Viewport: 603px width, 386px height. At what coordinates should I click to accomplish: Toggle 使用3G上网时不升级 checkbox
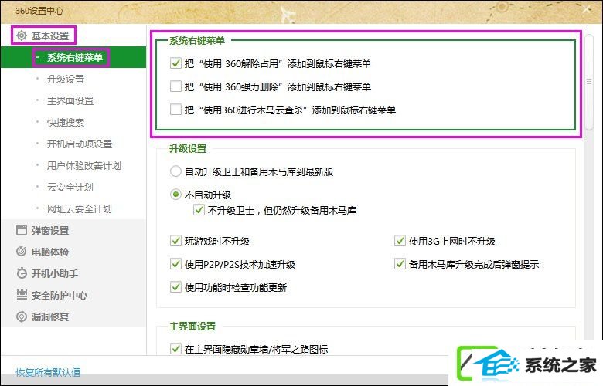[400, 241]
